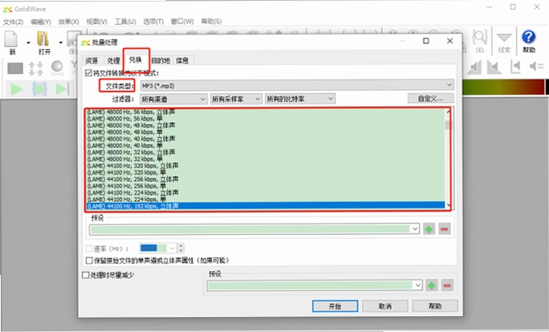Click the speaker icon with equals sign

(x=536, y=66)
